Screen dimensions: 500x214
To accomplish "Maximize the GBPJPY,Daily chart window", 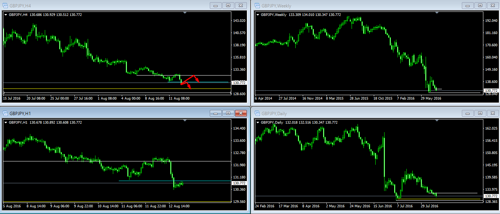I will pyautogui.click(x=480, y=114).
